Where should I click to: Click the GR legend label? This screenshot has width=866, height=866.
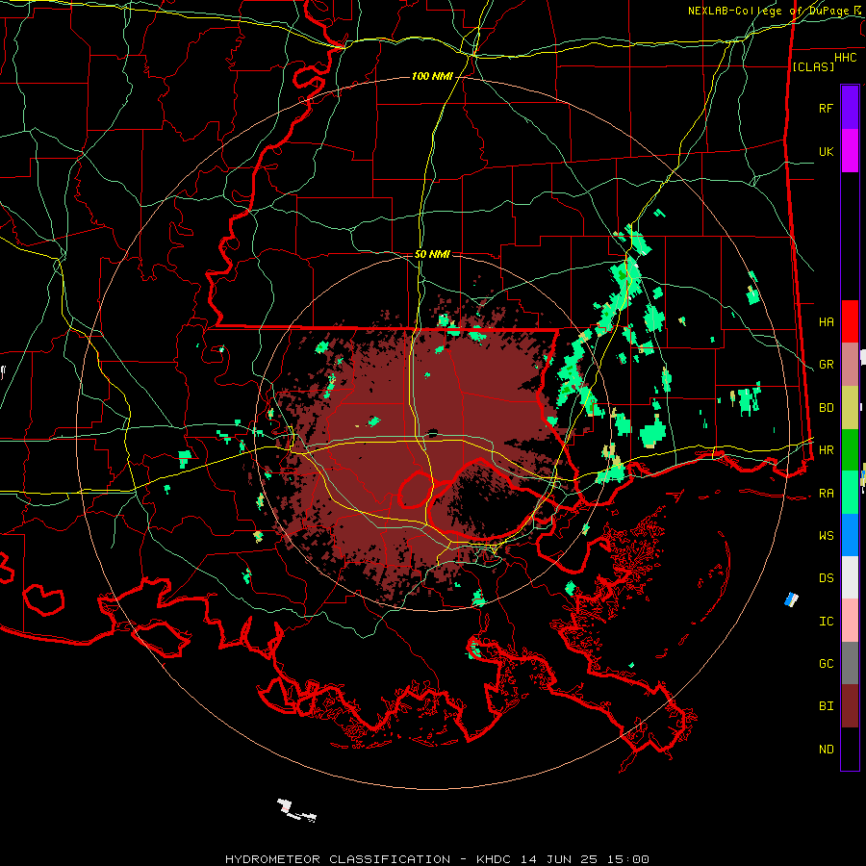click(826, 365)
